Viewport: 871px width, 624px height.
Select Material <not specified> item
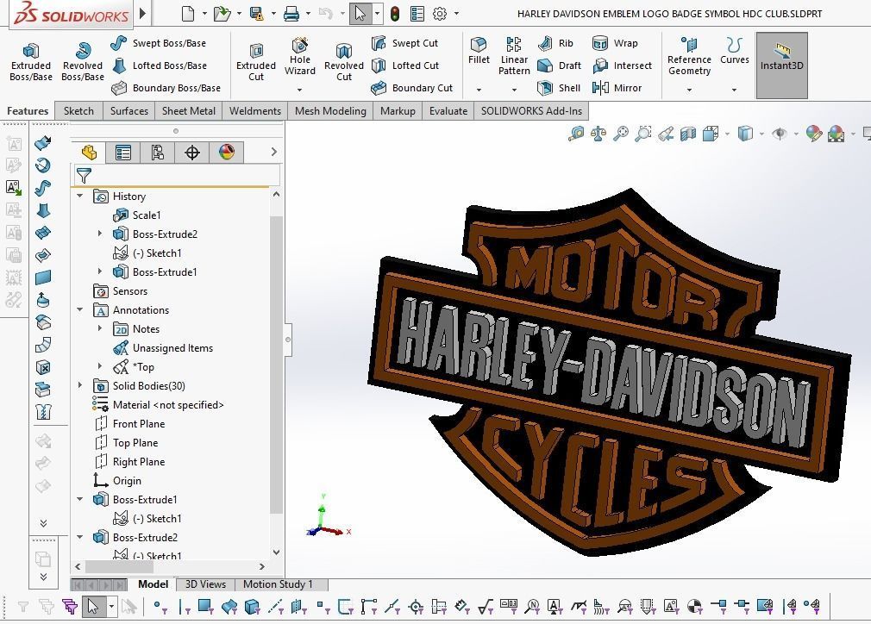tap(168, 405)
